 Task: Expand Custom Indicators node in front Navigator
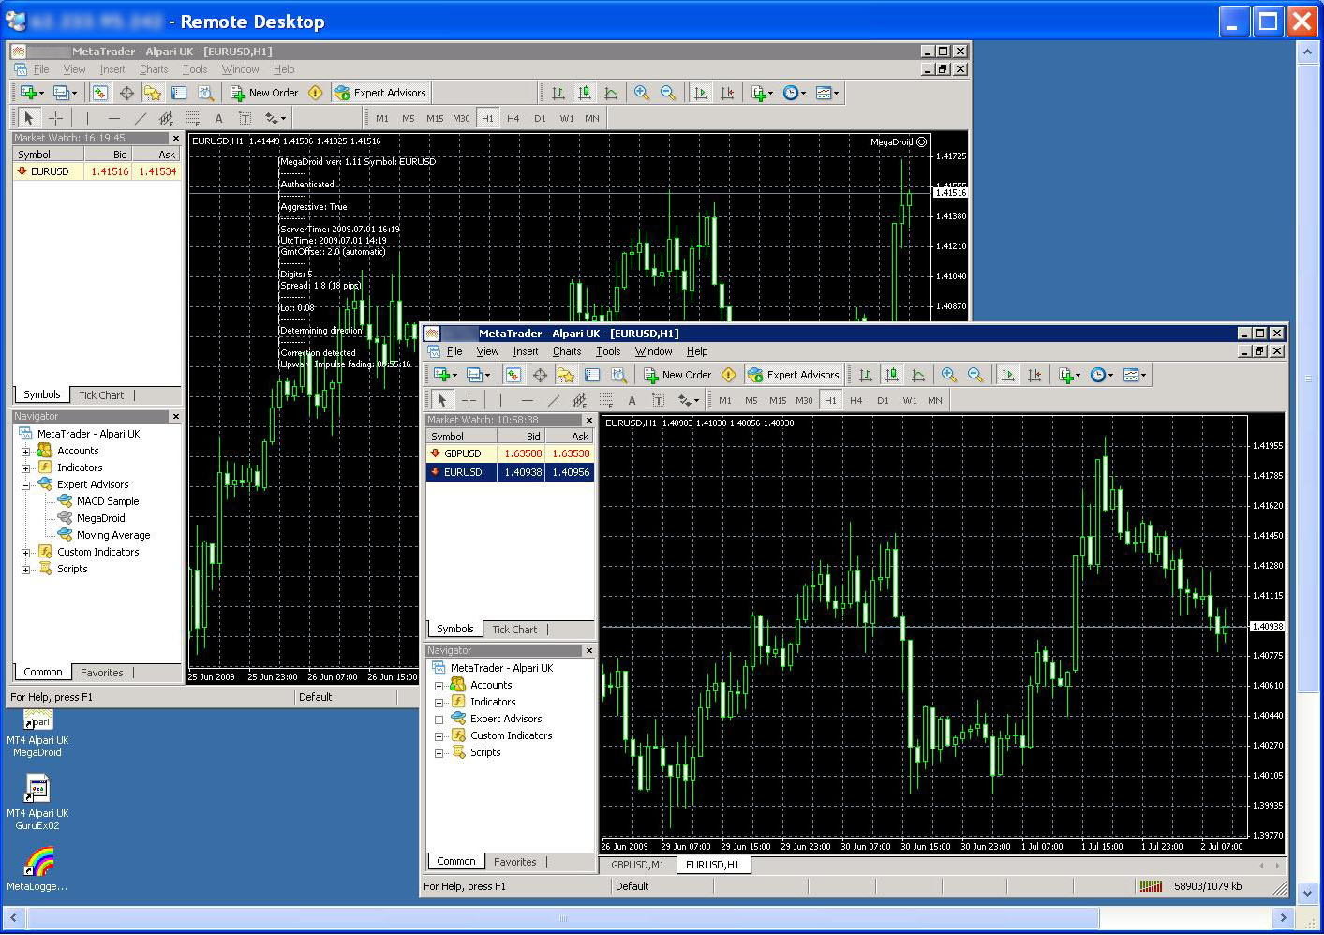pos(439,736)
